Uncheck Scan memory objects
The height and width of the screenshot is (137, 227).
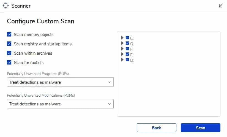tap(9, 35)
